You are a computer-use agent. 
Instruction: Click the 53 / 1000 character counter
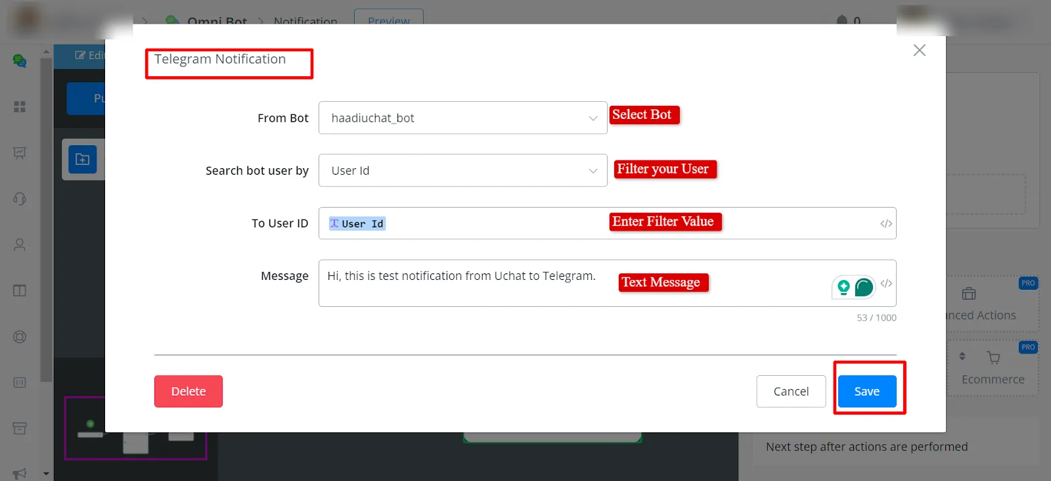[876, 318]
